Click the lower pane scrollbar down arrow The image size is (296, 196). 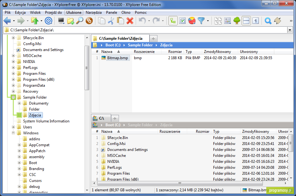click(291, 178)
